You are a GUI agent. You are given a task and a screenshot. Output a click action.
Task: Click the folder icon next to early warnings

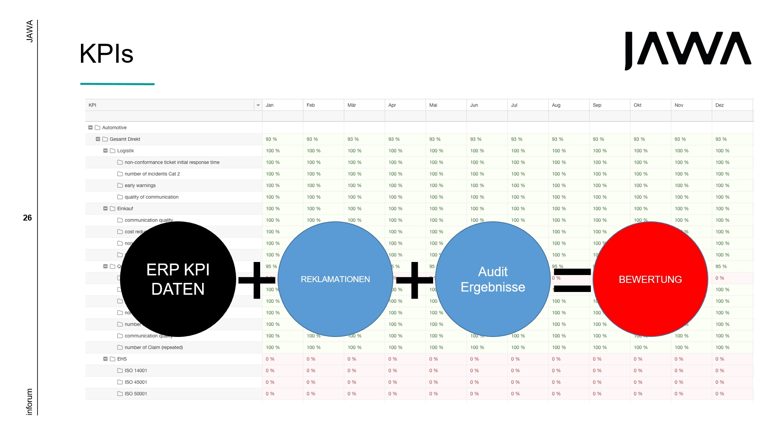coord(120,185)
